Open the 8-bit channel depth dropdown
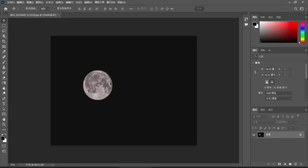Image resolution: width=308 pixels, height=168 pixels. point(279,98)
